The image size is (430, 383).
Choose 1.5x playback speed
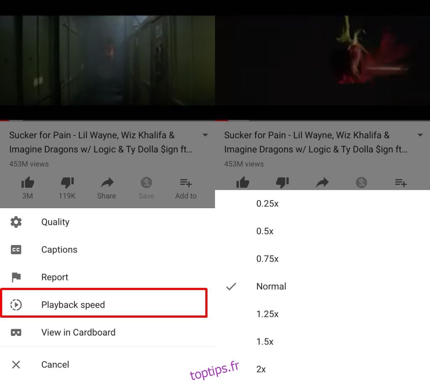[x=322, y=342]
